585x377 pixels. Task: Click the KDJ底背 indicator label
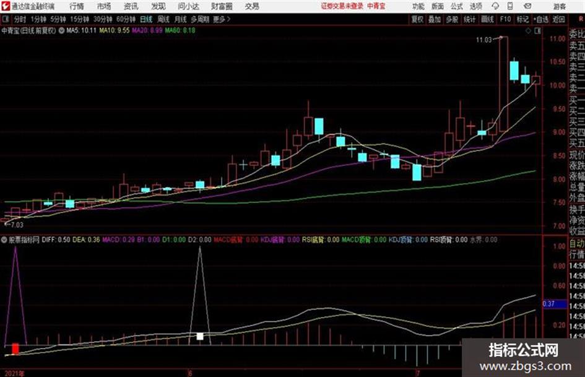click(280, 240)
